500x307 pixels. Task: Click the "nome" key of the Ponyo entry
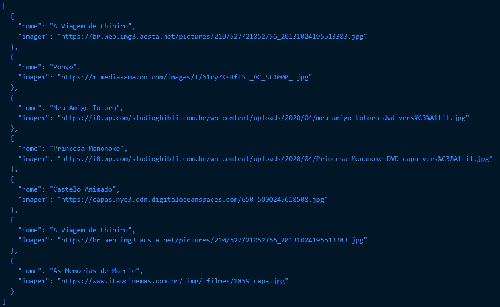click(30, 67)
